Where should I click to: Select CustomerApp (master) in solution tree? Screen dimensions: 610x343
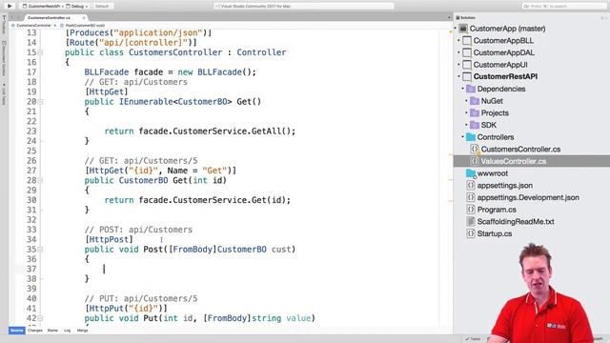pyautogui.click(x=507, y=29)
